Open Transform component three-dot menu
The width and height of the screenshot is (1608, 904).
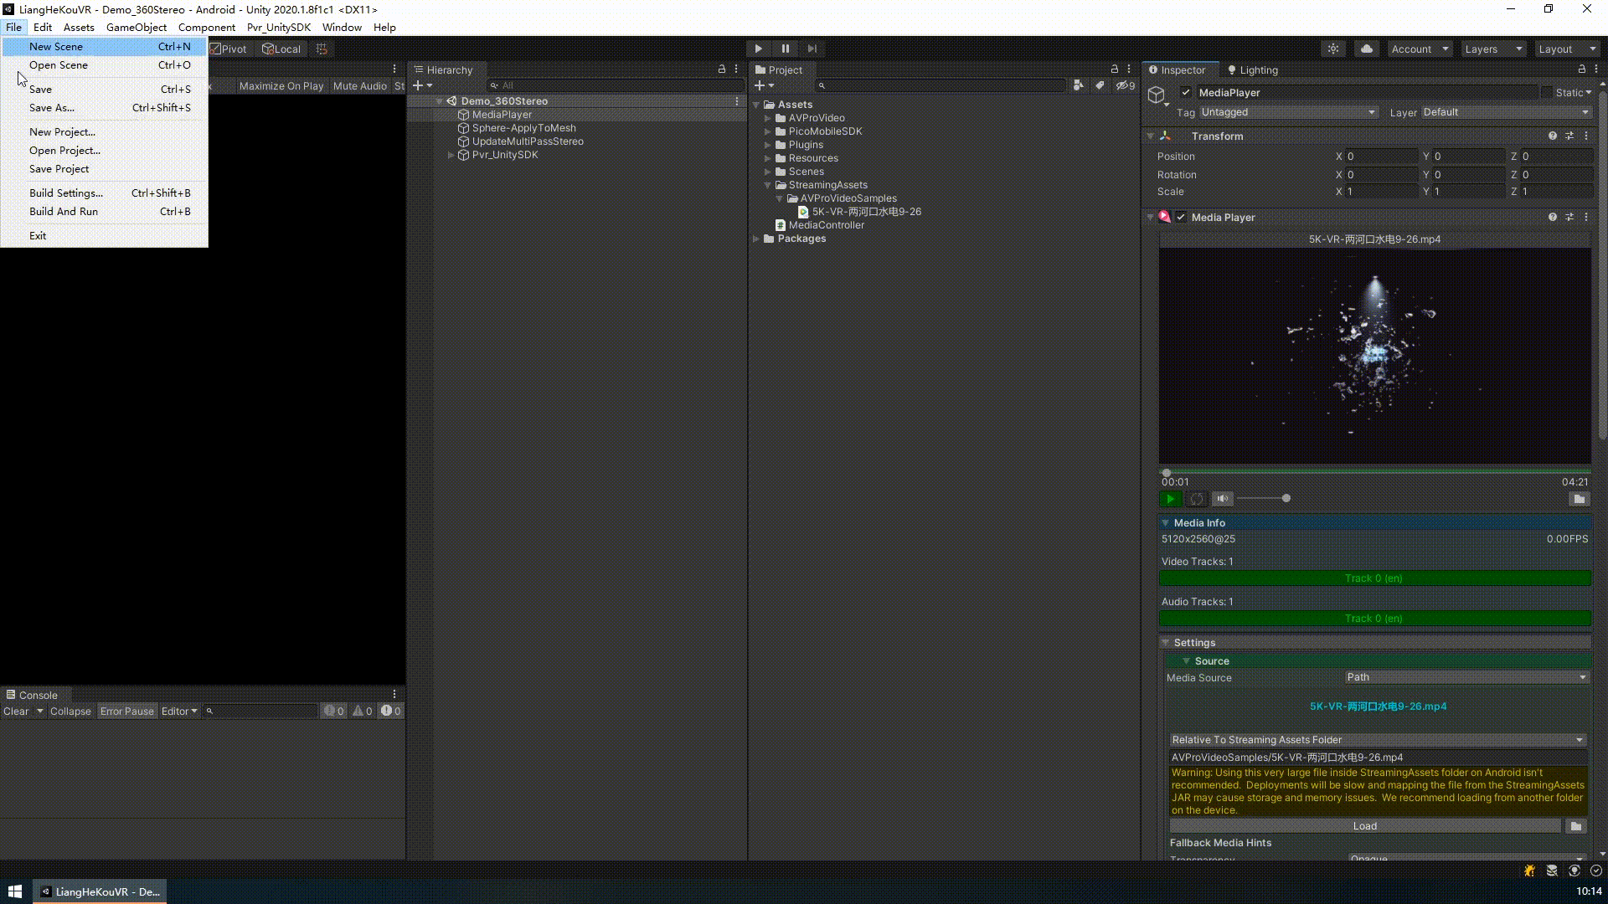[1585, 136]
